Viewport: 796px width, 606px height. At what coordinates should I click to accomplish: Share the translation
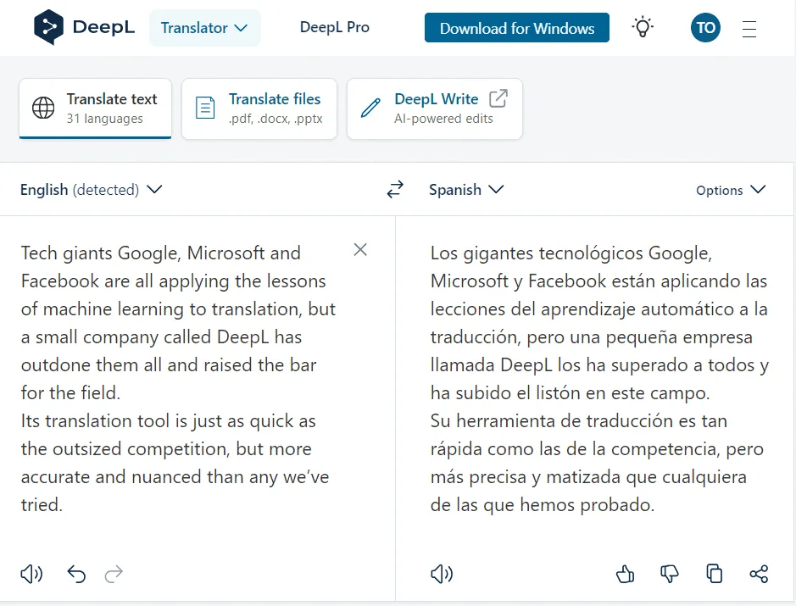tap(759, 574)
